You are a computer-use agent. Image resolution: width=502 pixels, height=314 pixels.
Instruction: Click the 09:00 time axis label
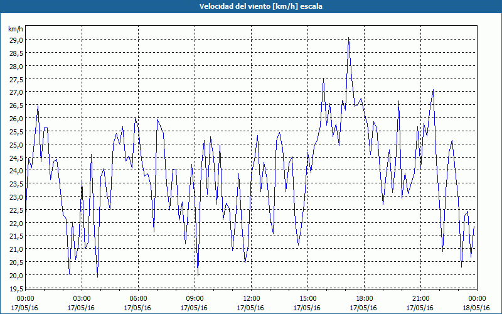coord(195,299)
